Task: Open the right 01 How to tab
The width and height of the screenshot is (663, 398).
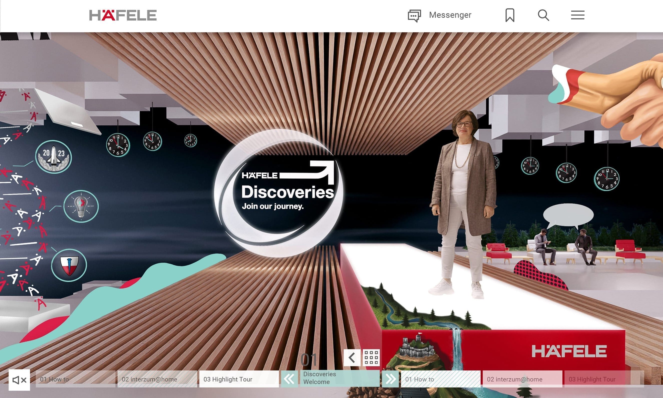Action: [x=440, y=379]
